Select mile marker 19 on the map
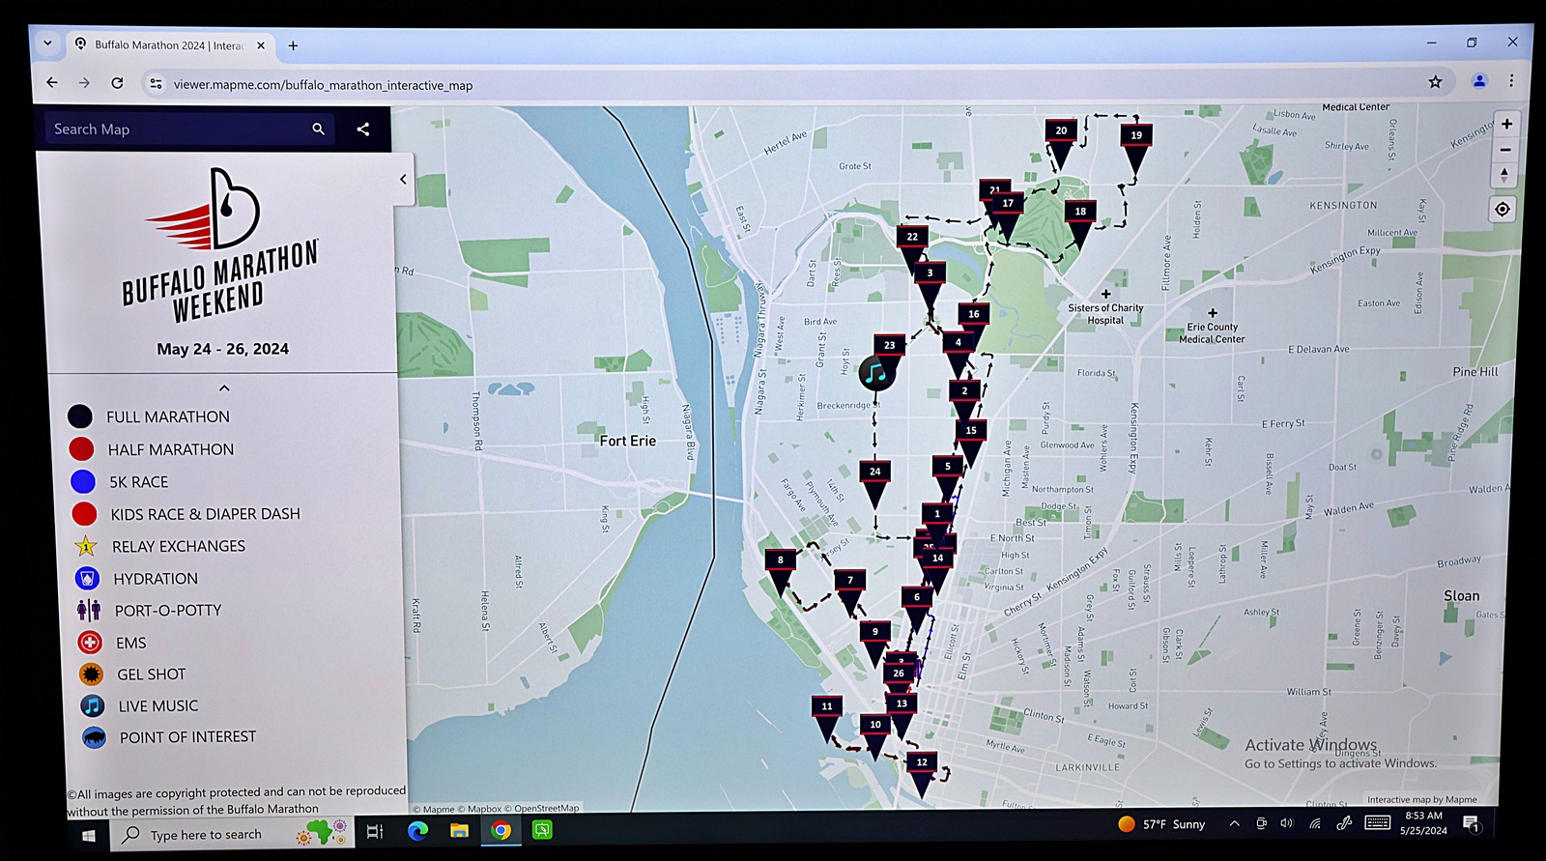 1135,147
